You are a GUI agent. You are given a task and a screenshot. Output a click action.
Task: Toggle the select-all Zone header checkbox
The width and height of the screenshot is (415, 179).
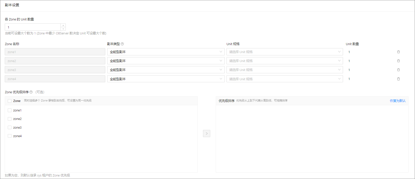pos(10,101)
